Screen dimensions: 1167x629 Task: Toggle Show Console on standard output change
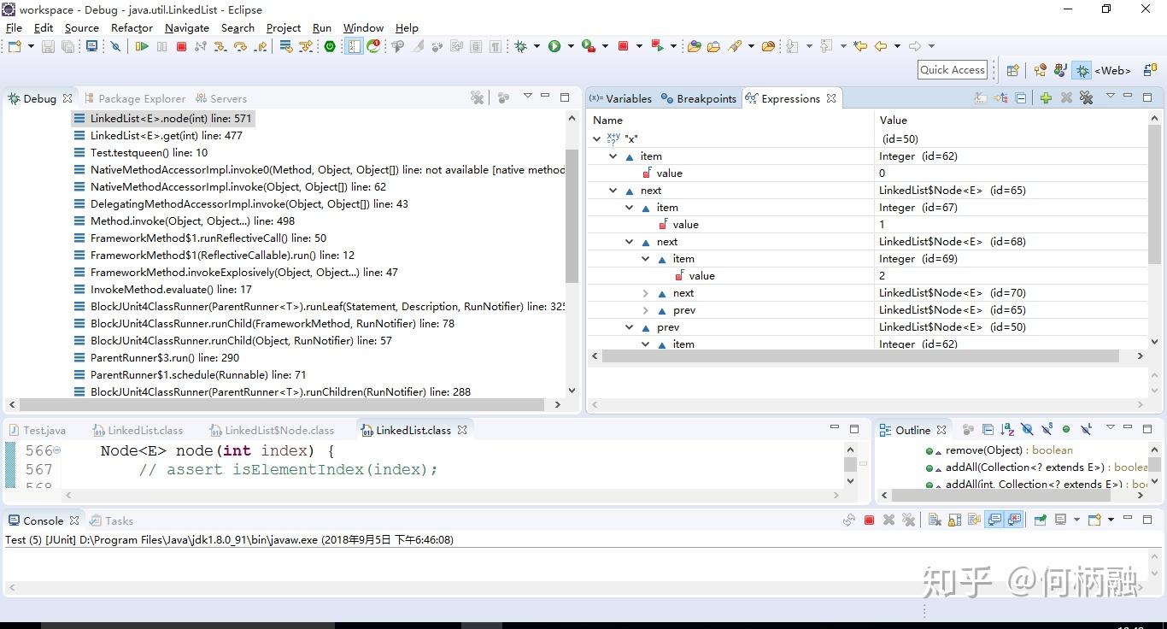[x=994, y=520]
